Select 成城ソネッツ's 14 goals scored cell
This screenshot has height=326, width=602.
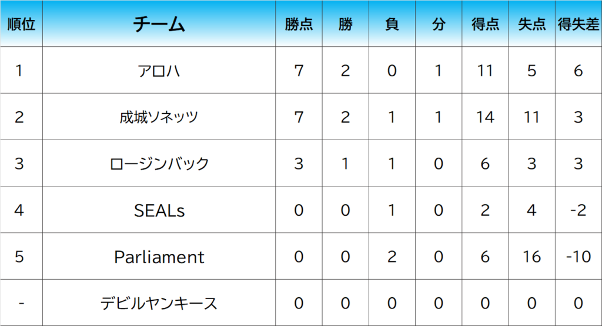[x=485, y=117]
